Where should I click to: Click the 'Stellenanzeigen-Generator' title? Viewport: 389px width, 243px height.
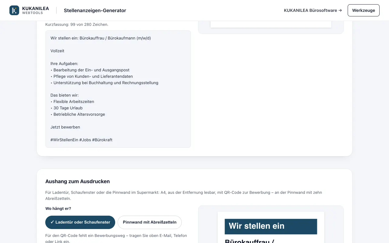point(95,10)
